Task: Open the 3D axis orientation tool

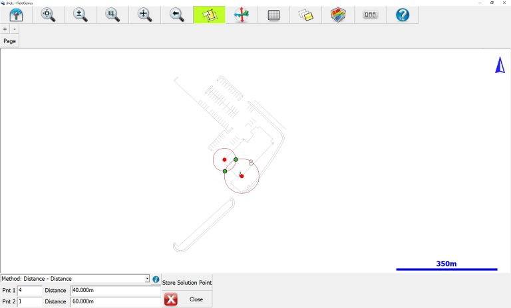Action: click(241, 15)
